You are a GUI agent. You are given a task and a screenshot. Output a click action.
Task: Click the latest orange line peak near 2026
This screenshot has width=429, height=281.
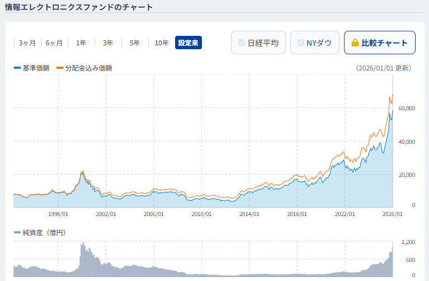coord(393,95)
